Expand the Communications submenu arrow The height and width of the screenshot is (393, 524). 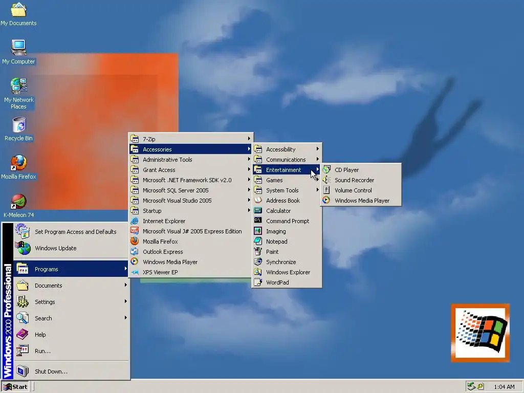point(317,160)
